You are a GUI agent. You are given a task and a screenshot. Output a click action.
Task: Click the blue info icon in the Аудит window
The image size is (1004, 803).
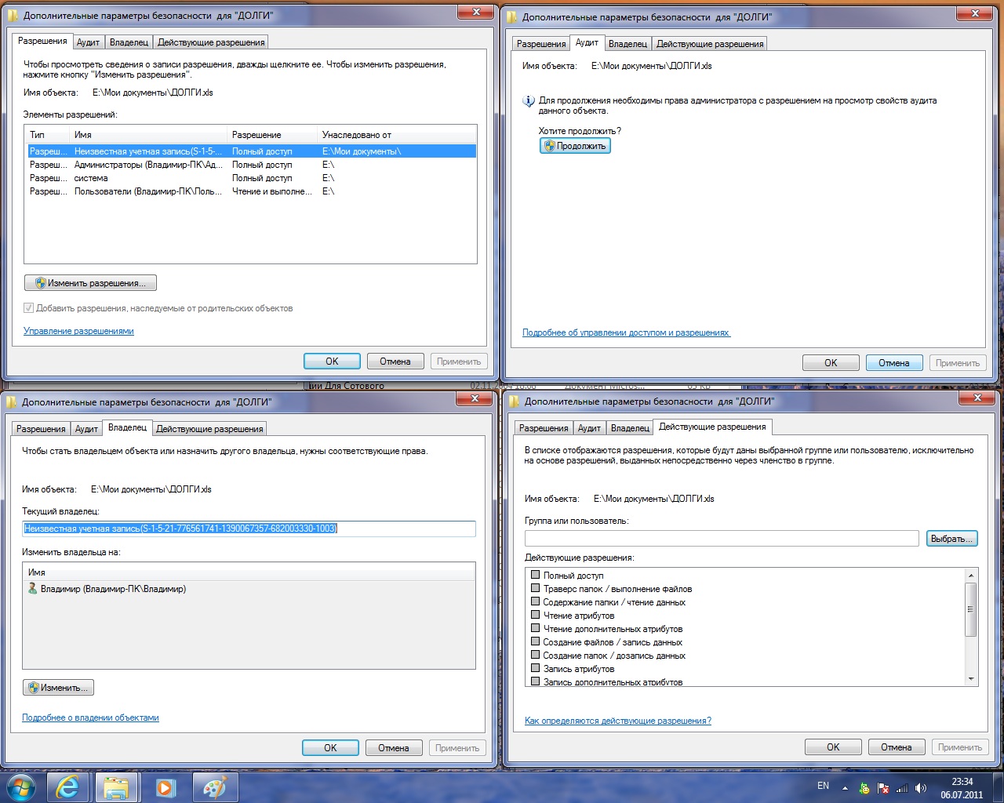[x=529, y=101]
